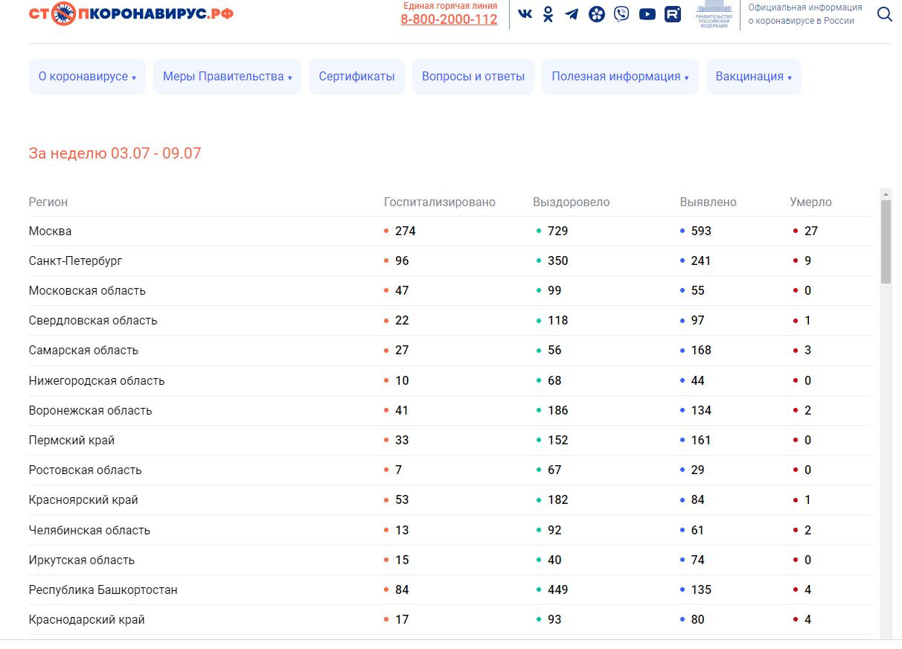Click the Умерло column header
This screenshot has height=649, width=902.
pyautogui.click(x=811, y=202)
